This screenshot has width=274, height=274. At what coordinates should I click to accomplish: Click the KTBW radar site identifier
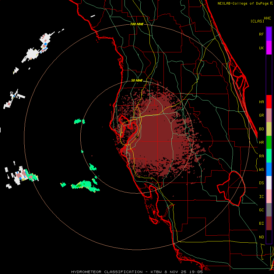(x=156, y=272)
